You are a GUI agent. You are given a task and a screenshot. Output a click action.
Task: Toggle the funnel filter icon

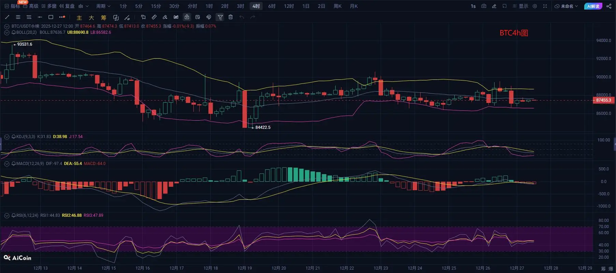(220, 17)
